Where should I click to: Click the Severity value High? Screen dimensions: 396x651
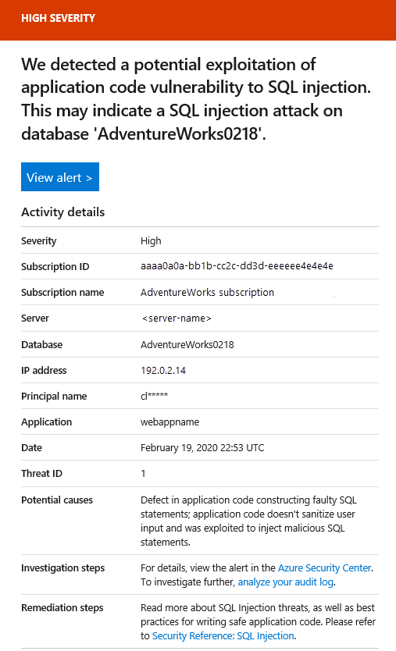151,240
